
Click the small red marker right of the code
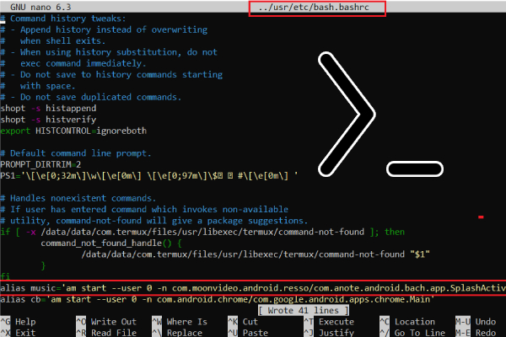coord(481,217)
